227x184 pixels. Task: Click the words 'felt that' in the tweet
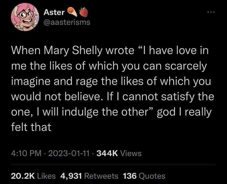click(31, 127)
